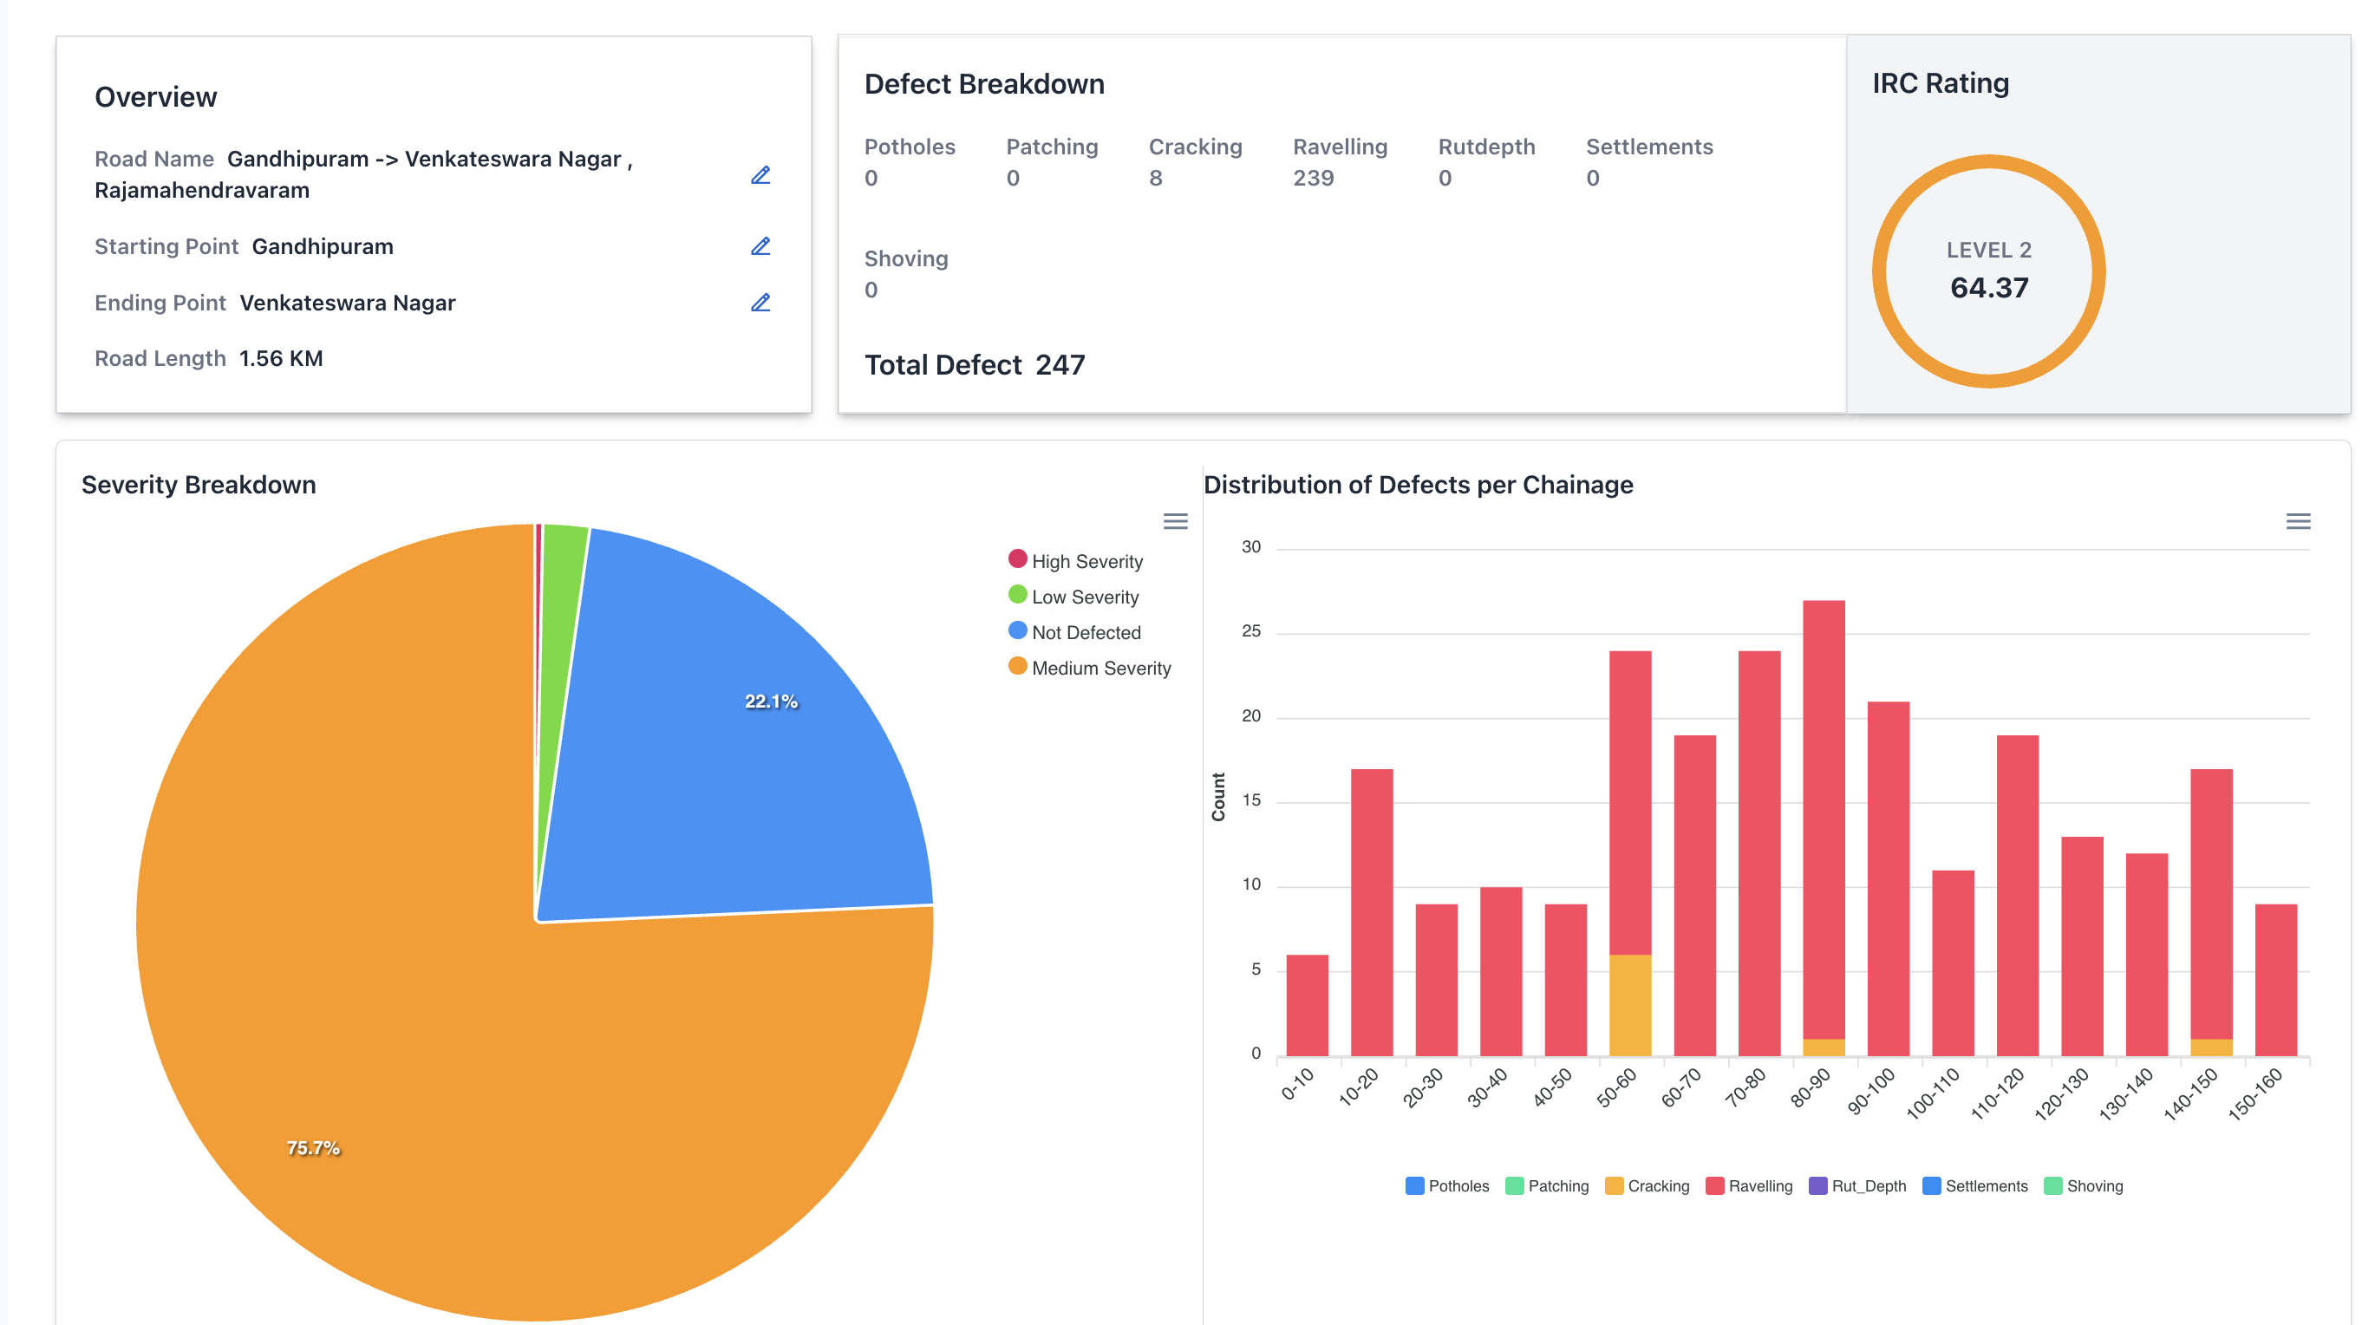Viewport: 2362px width, 1325px height.
Task: Toggle Cracking legend in chainage chart
Action: pyautogui.click(x=1657, y=1185)
